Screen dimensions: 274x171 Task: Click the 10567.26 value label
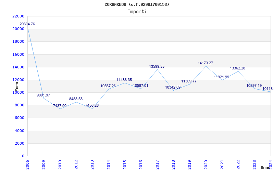pos(108,86)
